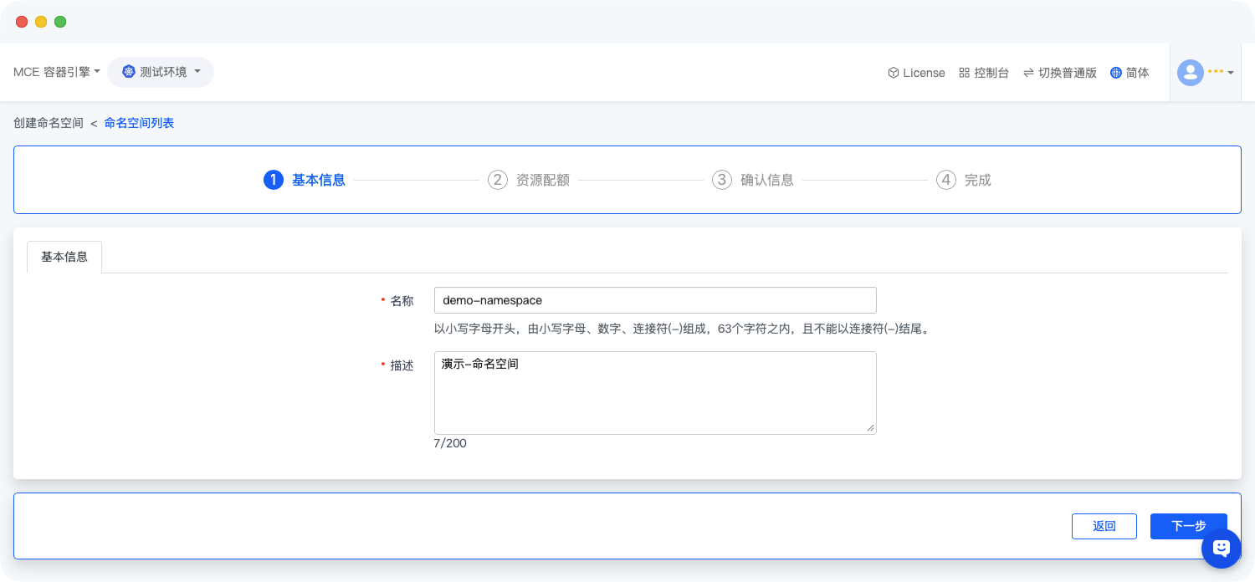Jump to step 3 确认信息
Viewport: 1255px width, 582px height.
753,180
